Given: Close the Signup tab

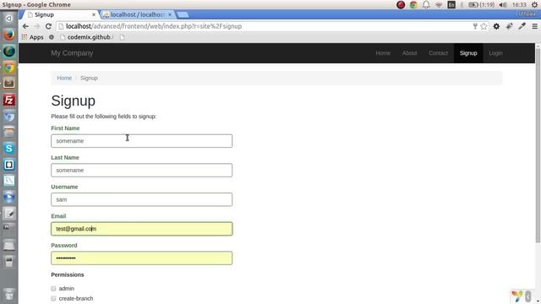Looking at the screenshot, I should click(94, 15).
